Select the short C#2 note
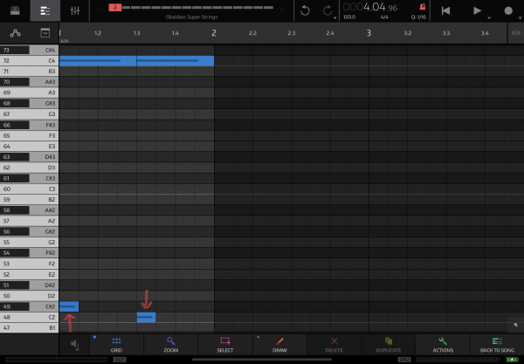Screen dimensions: 524x364 [69, 306]
